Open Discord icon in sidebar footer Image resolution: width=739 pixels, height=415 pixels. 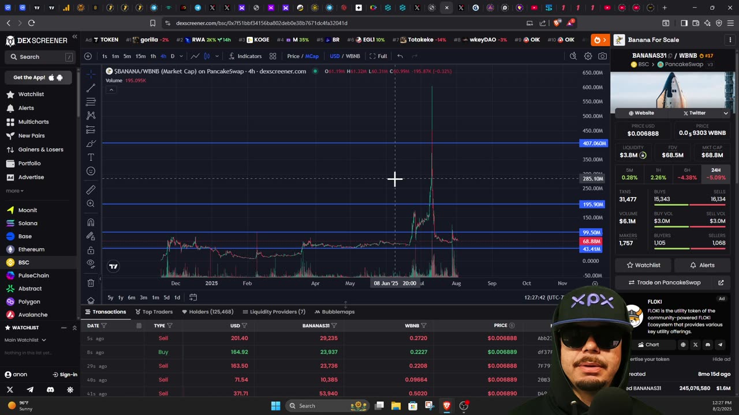pyautogui.click(x=50, y=390)
